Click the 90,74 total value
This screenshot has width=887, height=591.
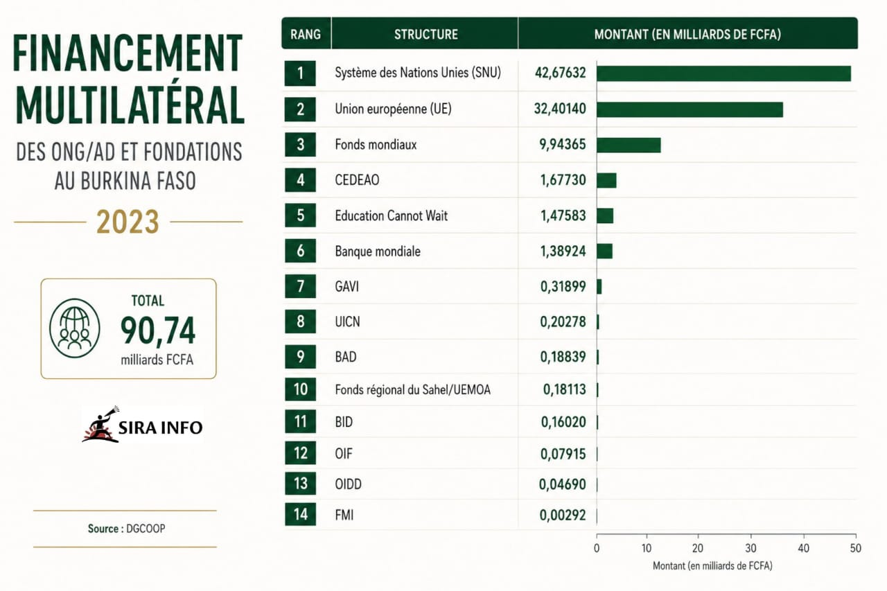click(x=158, y=330)
